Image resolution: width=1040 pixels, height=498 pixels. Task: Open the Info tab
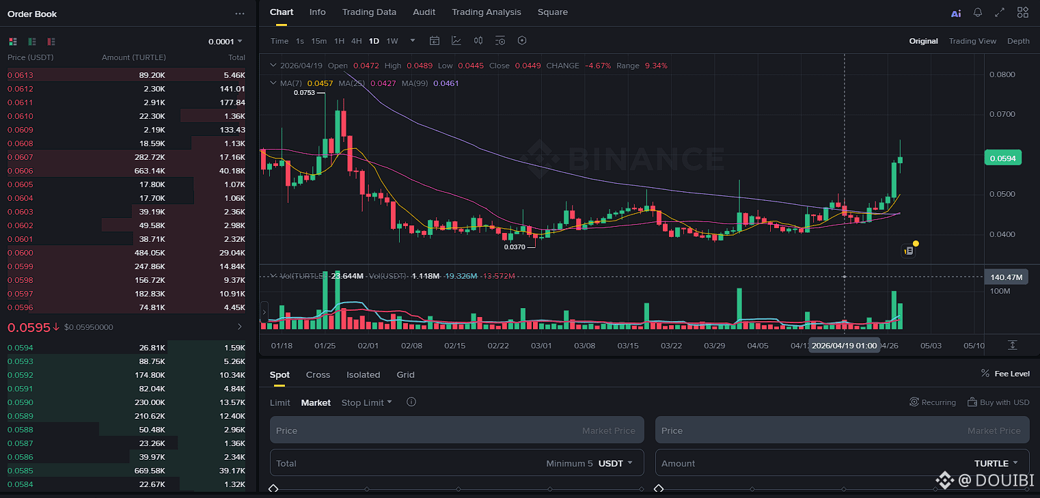(x=318, y=12)
